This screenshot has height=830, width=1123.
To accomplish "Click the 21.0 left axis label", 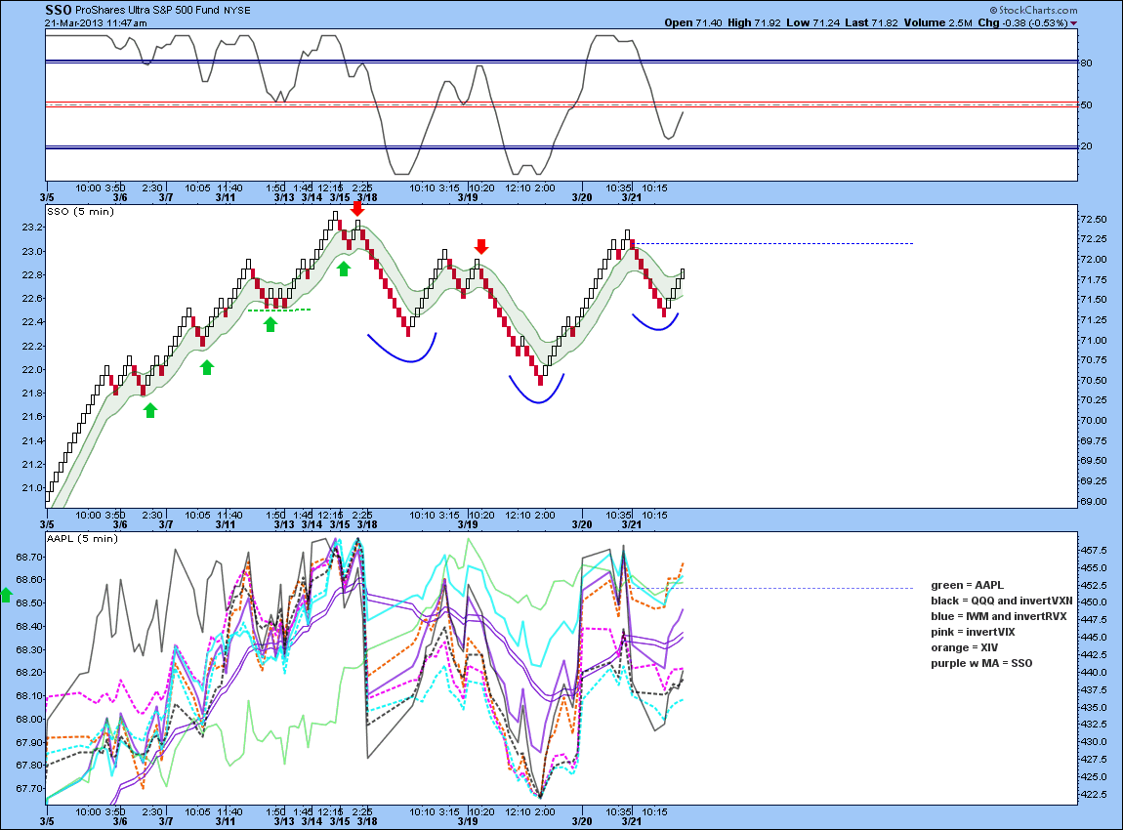I will 32,488.
